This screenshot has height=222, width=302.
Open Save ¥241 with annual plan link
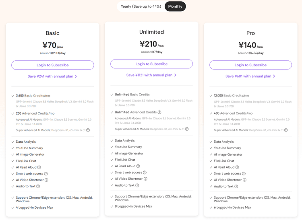click(52, 76)
